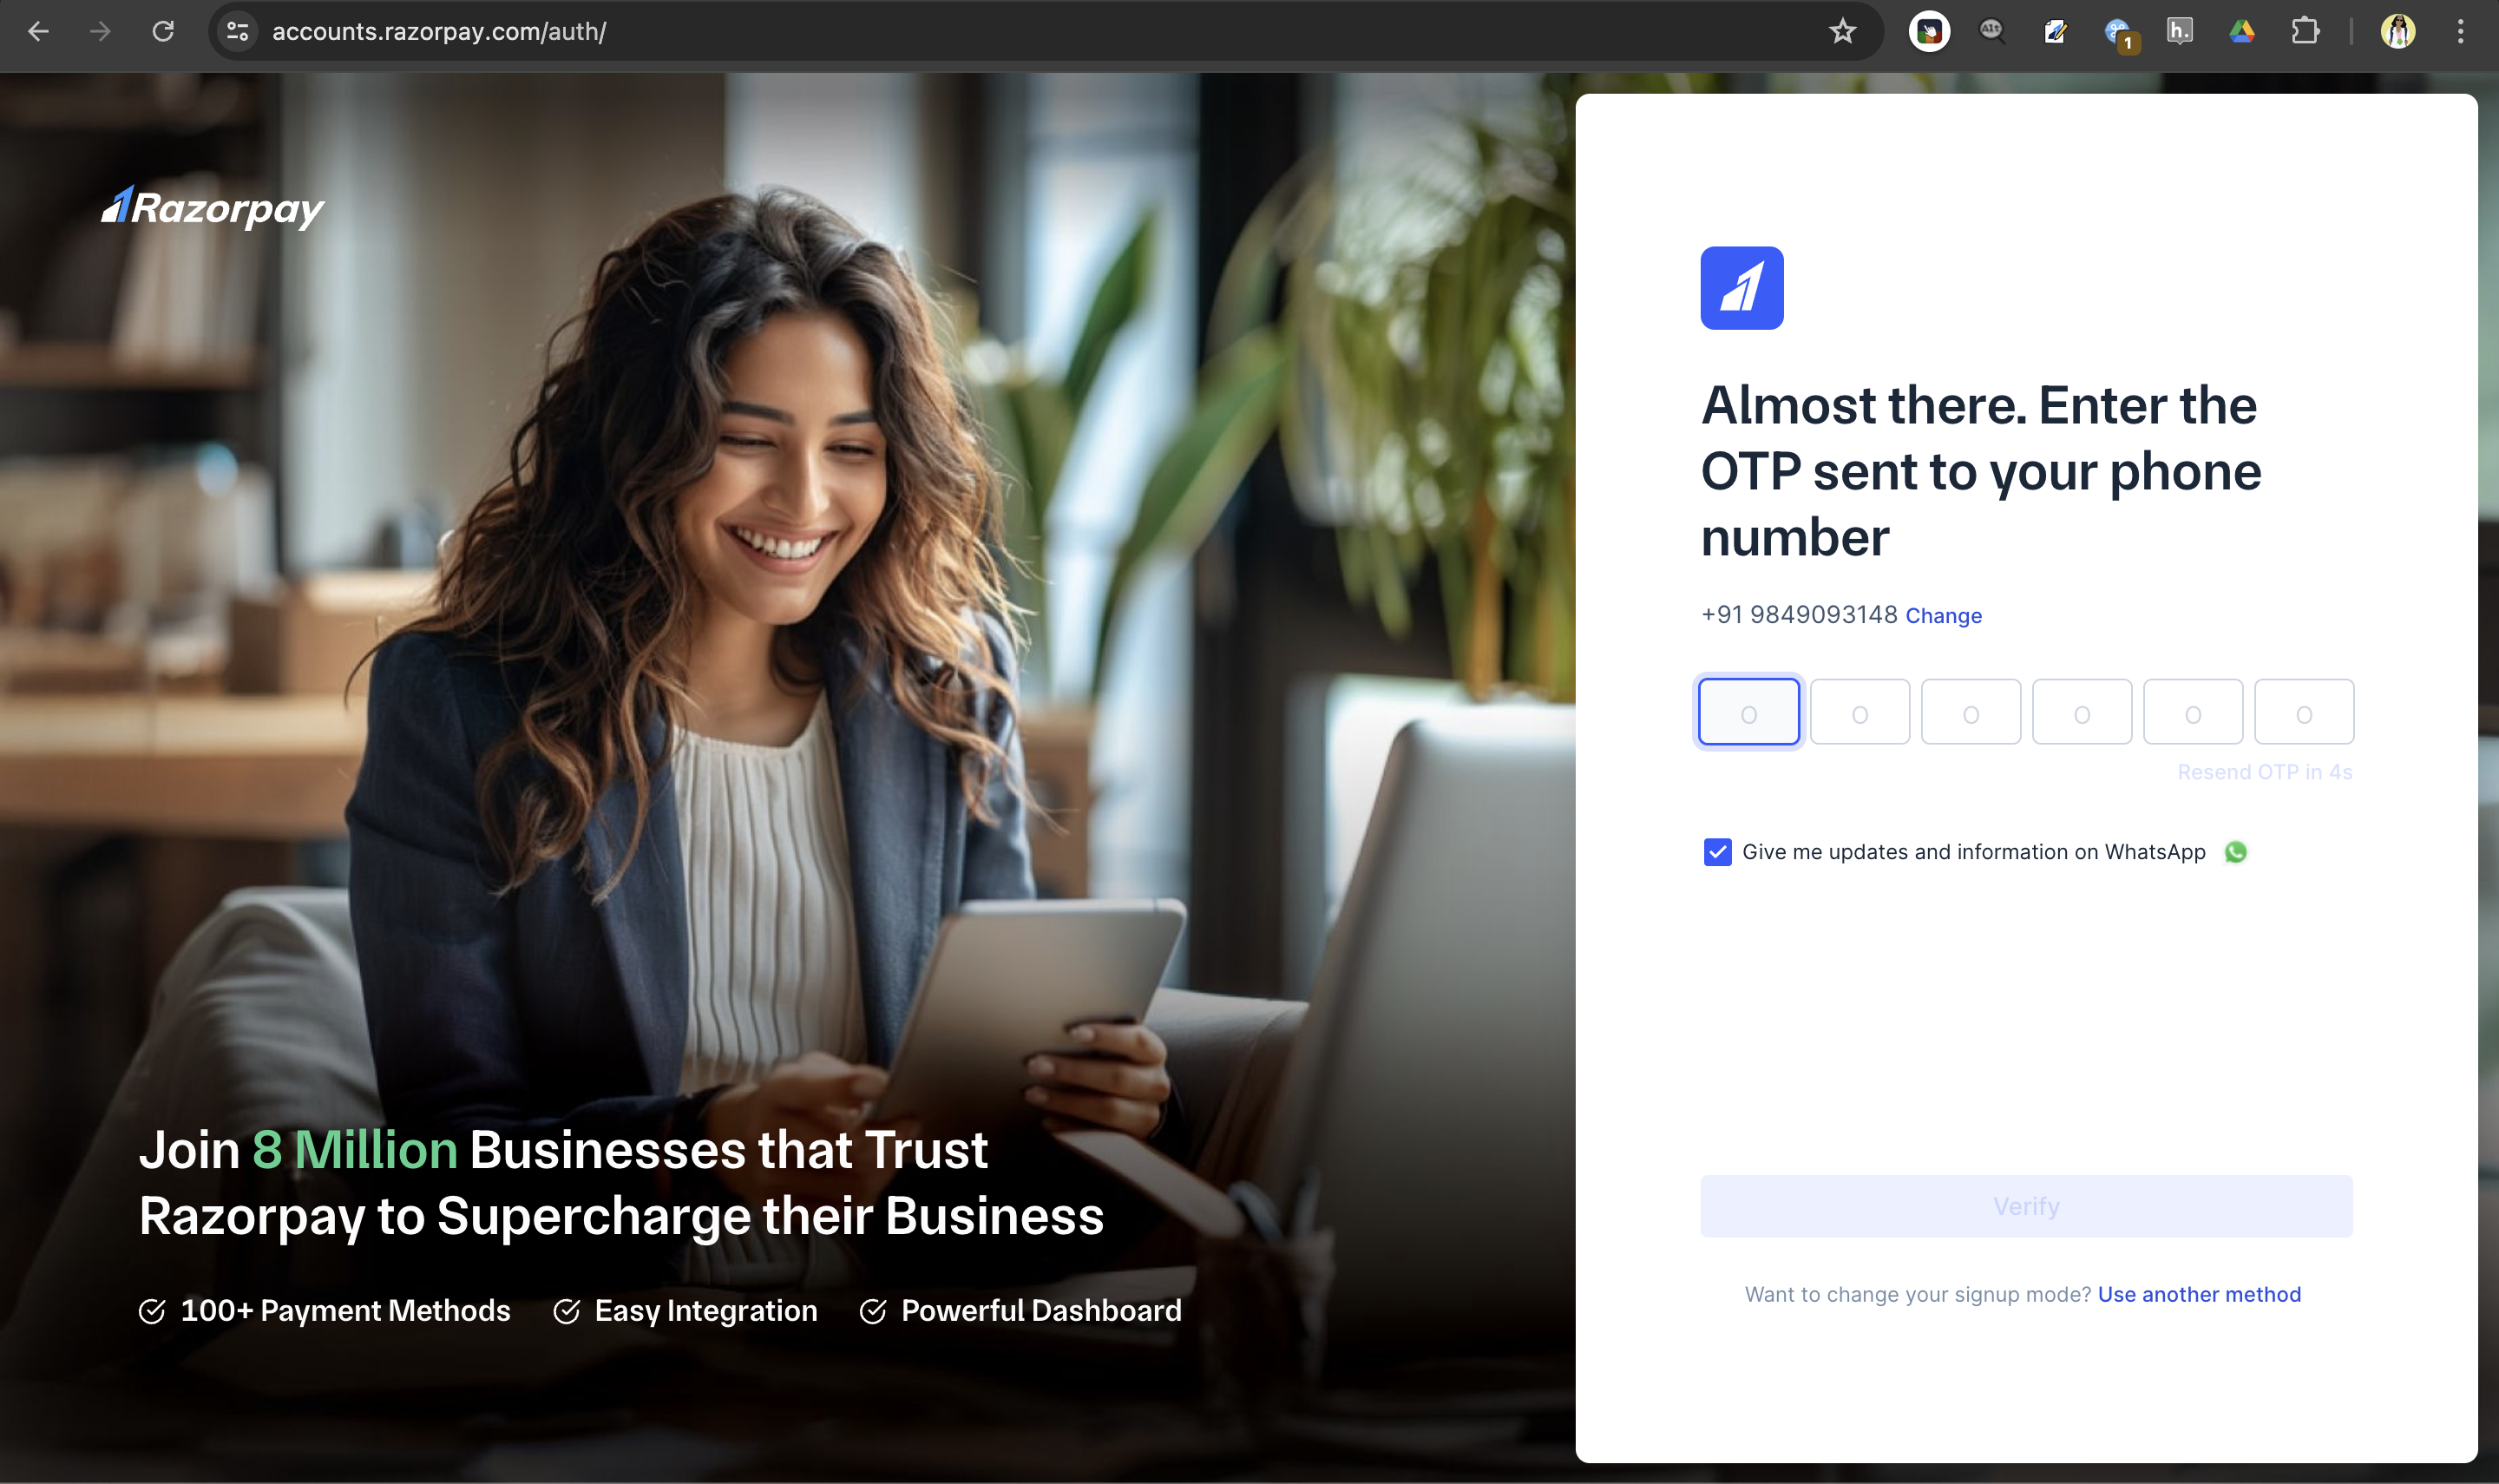
Task: Click the Change phone number link
Action: click(1945, 614)
